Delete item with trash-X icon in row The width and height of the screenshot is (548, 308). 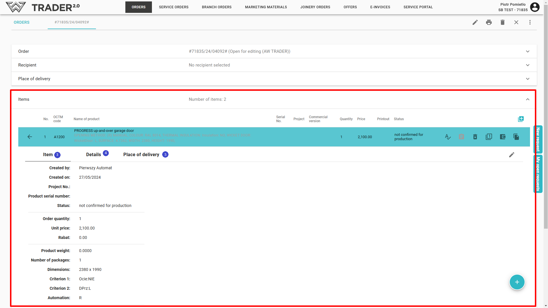click(475, 137)
